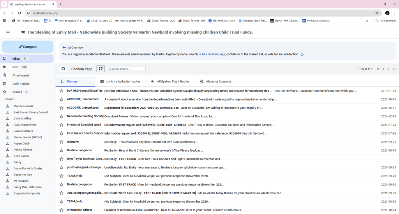Click the Compose button
The image size is (399, 214).
click(28, 47)
